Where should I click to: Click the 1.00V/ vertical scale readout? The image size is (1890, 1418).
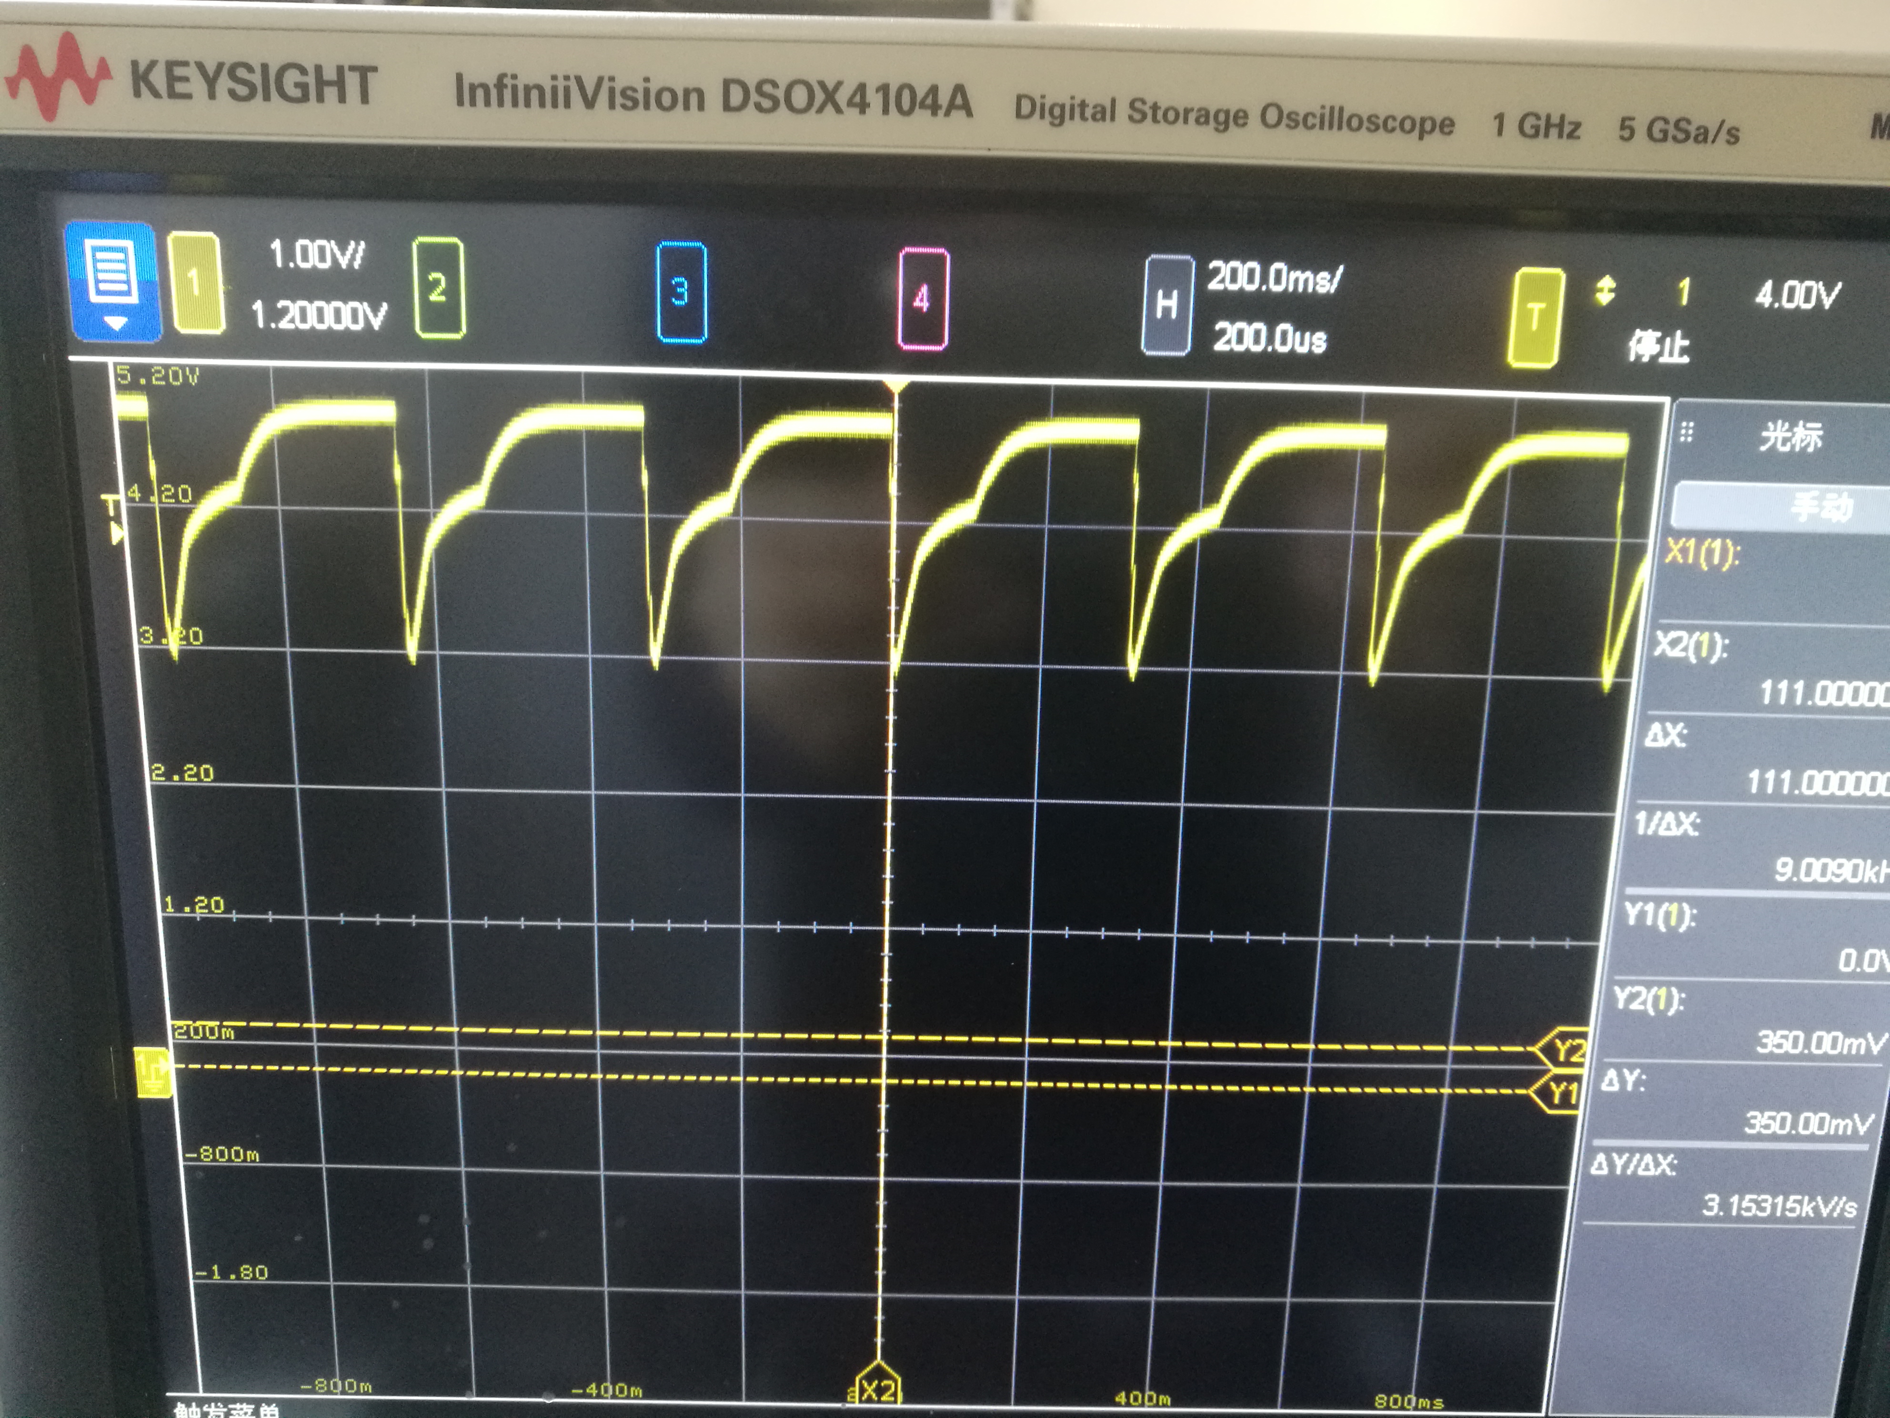click(x=316, y=255)
